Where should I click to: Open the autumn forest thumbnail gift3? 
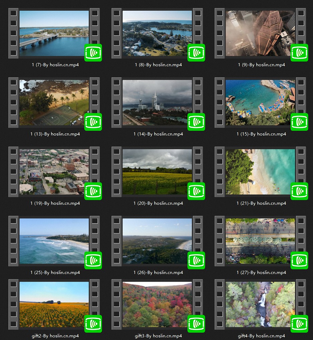pyautogui.click(x=157, y=304)
